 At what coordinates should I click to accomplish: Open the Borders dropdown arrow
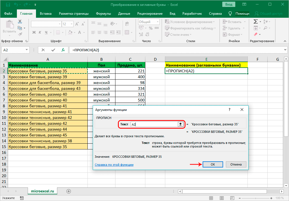63,32
